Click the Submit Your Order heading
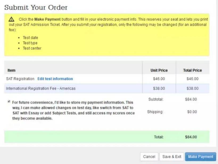 click(36, 7)
